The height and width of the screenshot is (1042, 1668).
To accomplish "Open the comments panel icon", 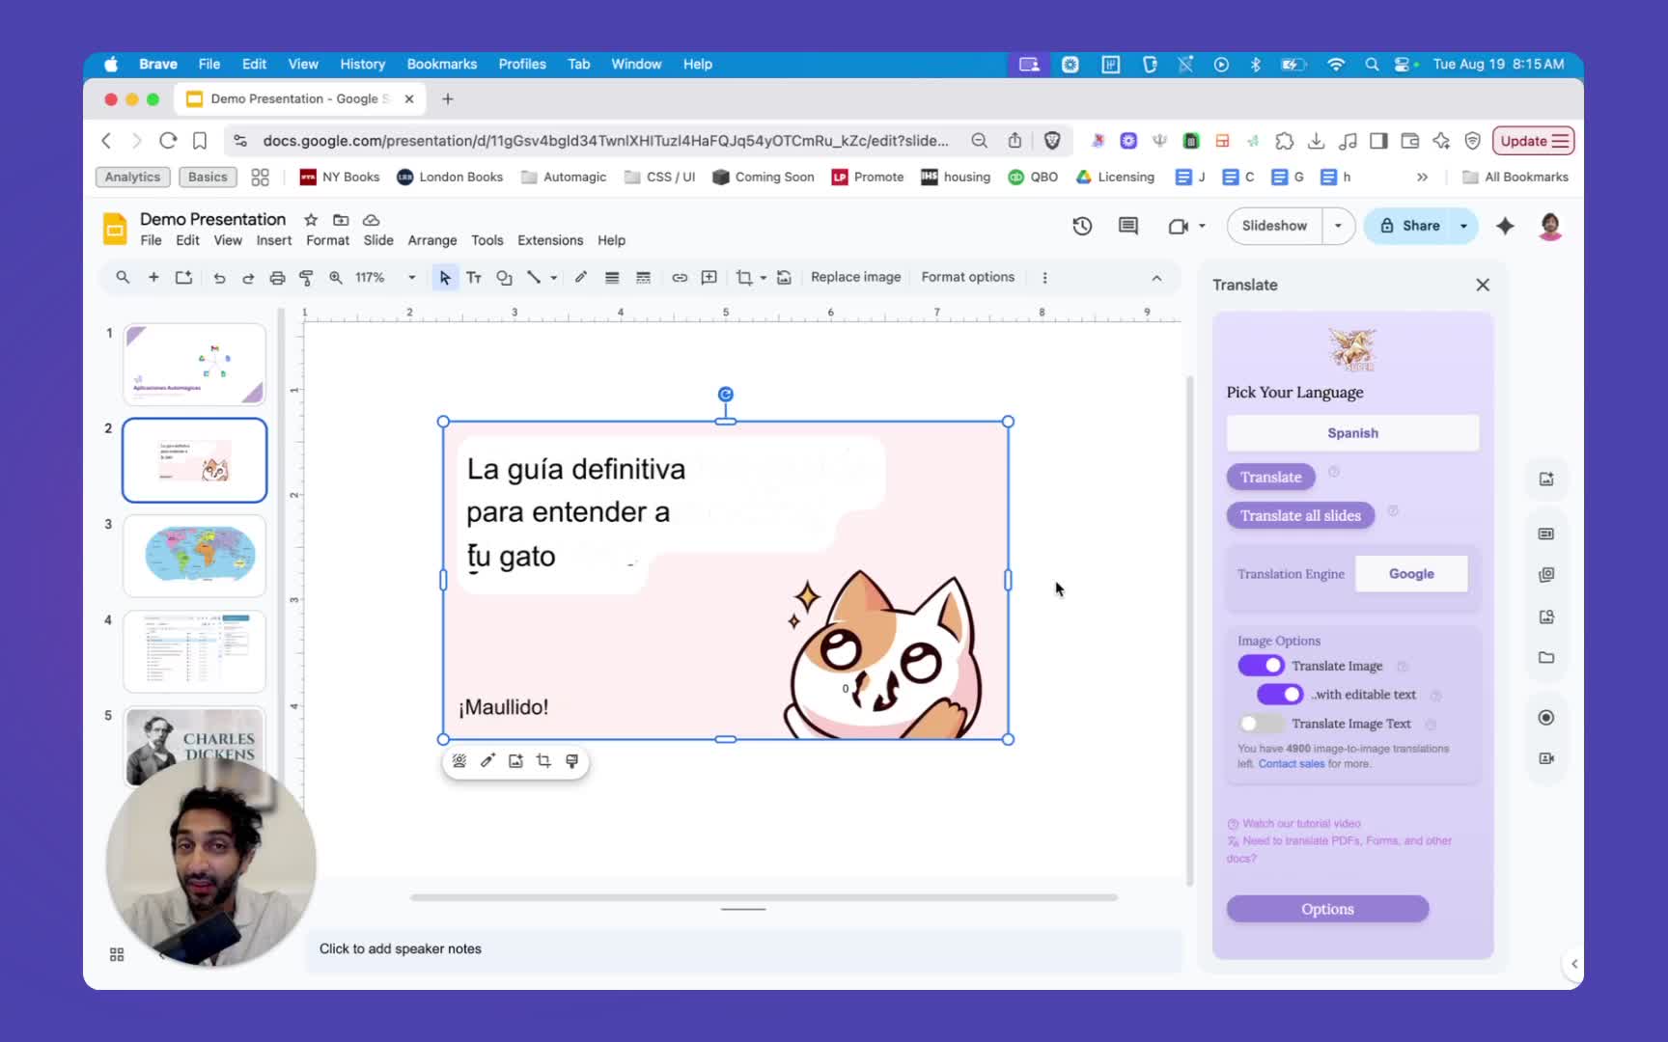I will 1127,226.
